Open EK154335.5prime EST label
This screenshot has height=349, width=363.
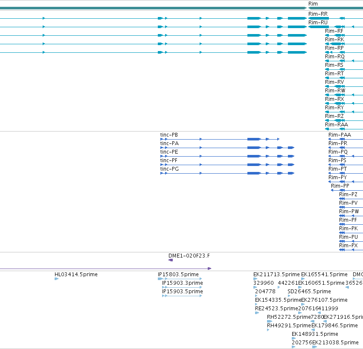click(x=278, y=300)
